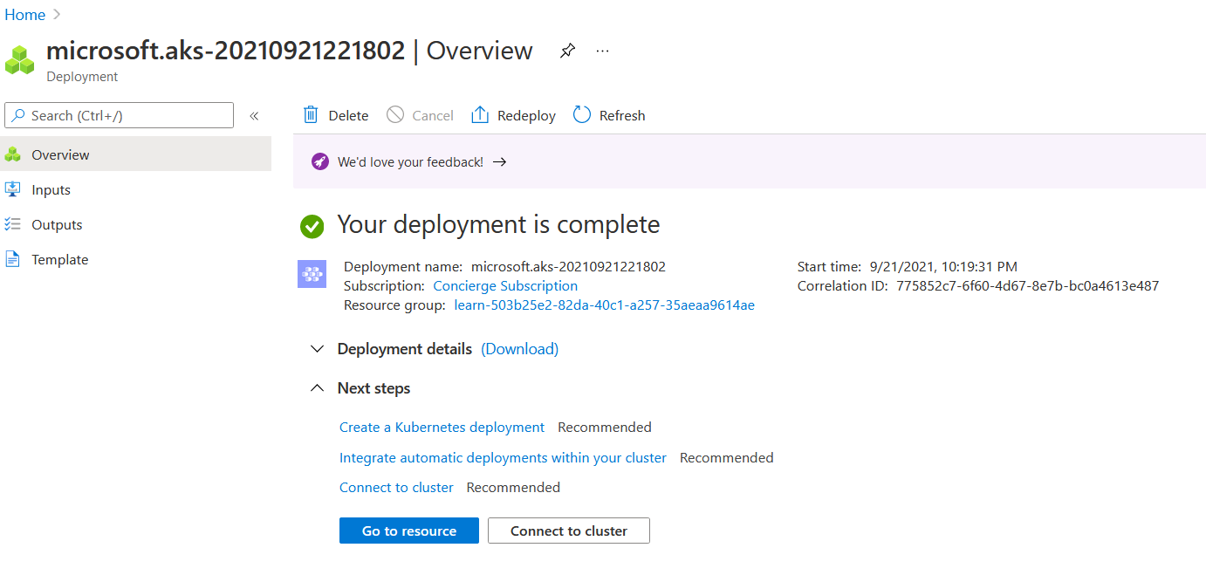Open the Template menu item
Viewport: 1206px width, 582px height.
click(x=135, y=259)
